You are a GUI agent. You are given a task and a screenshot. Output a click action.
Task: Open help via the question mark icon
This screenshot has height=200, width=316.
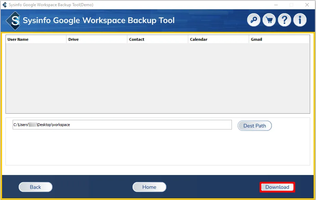click(x=285, y=20)
